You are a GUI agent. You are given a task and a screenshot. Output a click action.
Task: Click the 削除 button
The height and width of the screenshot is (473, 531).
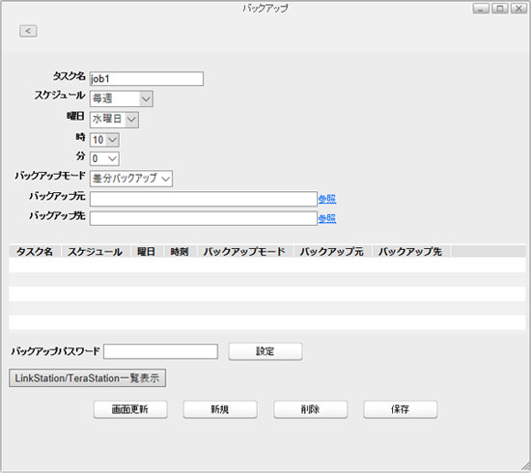click(x=311, y=409)
